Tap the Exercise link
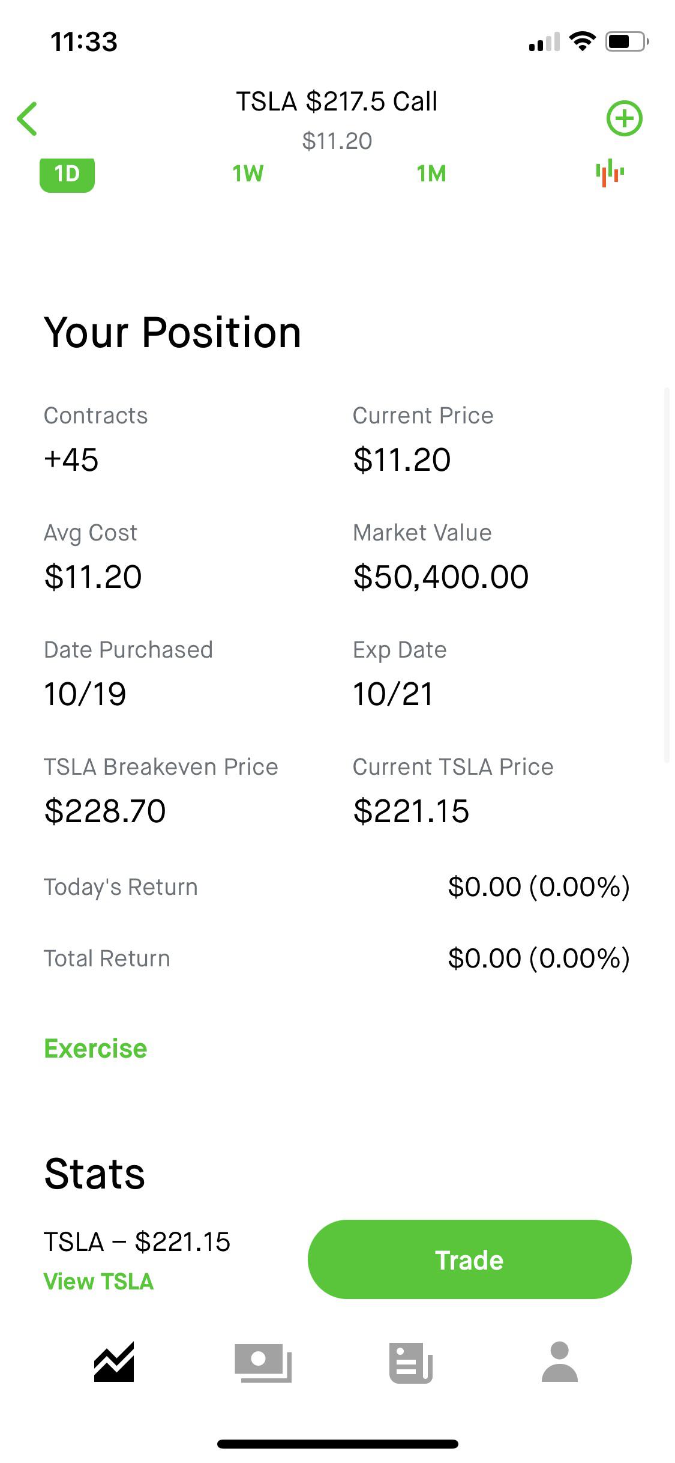 (95, 1049)
